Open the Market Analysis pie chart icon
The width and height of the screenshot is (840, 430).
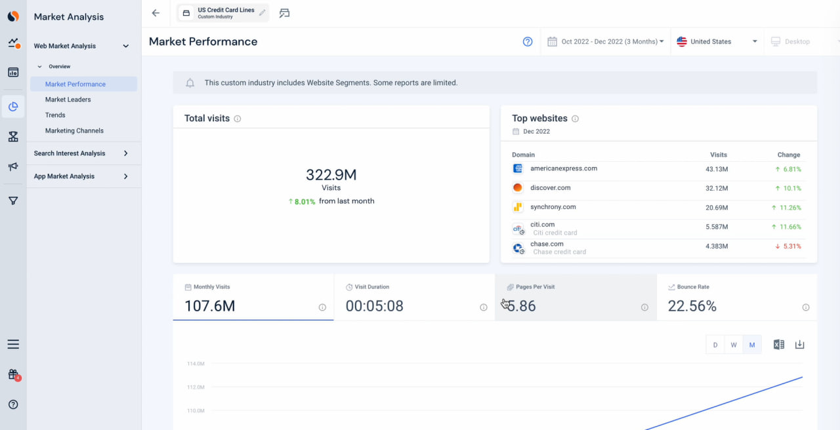click(13, 106)
